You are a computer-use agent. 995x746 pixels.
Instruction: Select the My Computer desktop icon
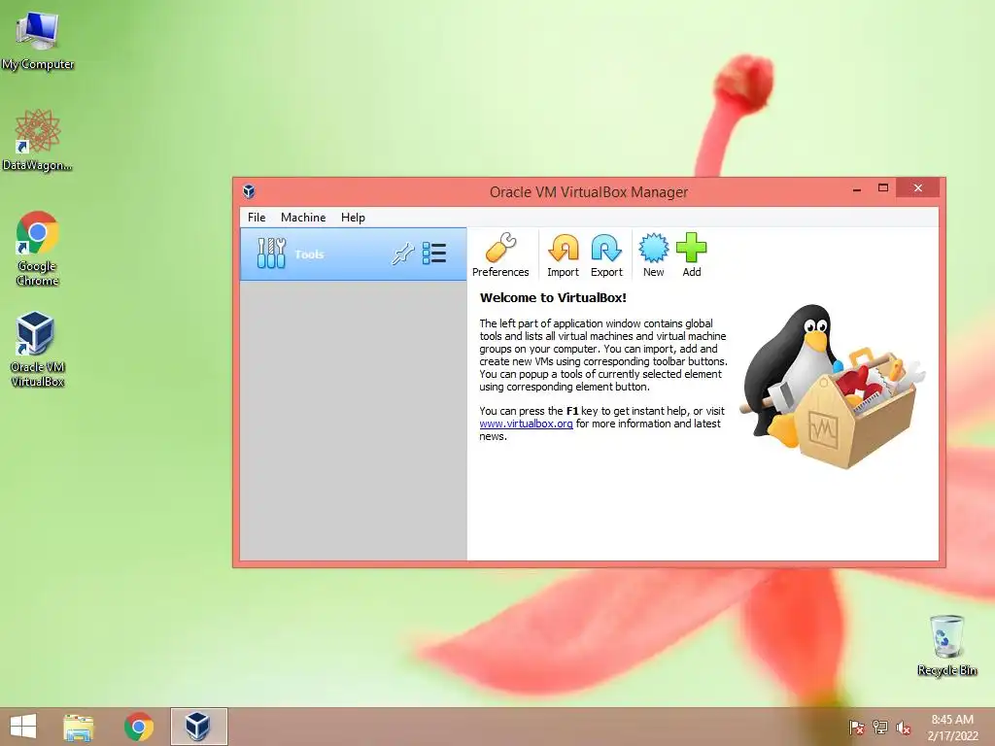(x=38, y=41)
